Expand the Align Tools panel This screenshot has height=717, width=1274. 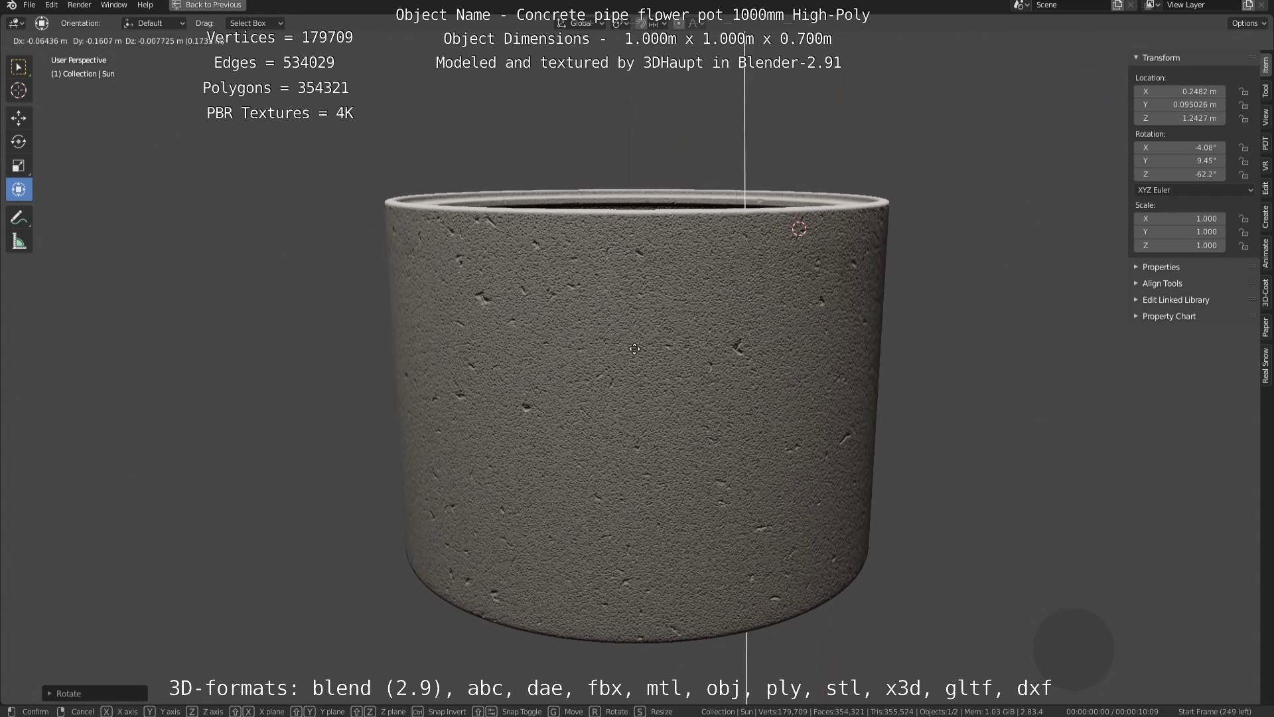(1162, 283)
